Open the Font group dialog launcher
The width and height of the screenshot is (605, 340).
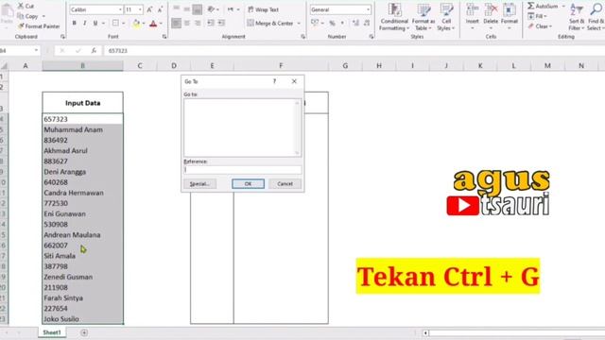tap(164, 37)
